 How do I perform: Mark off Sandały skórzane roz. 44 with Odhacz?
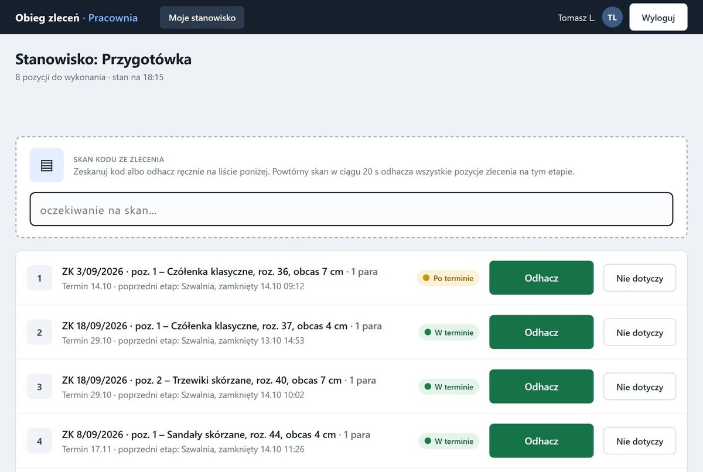[x=541, y=442]
